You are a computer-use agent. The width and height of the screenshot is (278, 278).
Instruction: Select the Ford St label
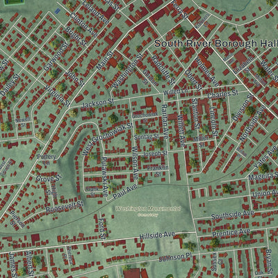point(102,229)
